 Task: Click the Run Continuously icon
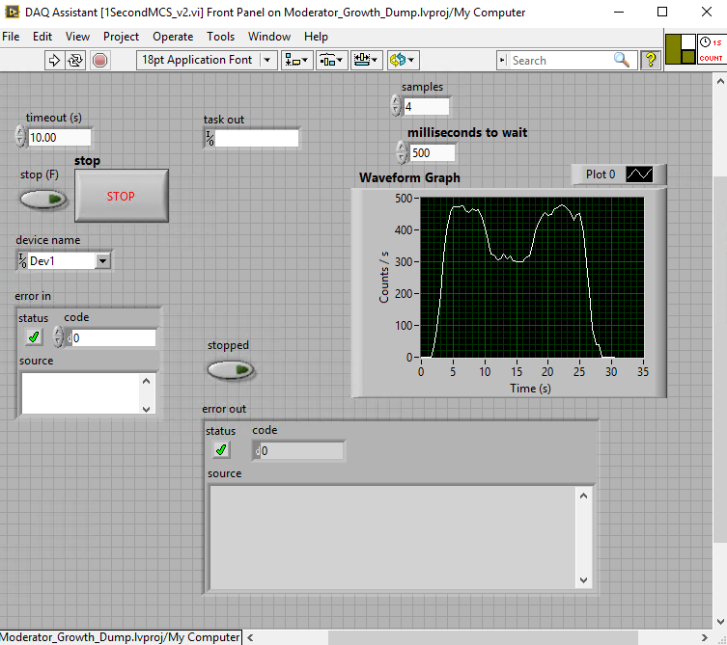75,60
